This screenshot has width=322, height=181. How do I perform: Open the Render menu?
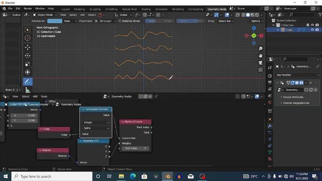click(x=28, y=9)
